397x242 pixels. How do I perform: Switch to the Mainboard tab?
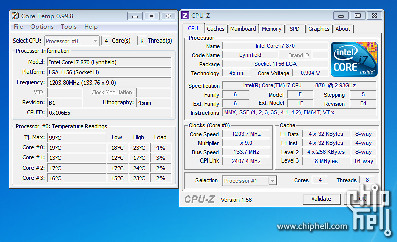[243, 29]
